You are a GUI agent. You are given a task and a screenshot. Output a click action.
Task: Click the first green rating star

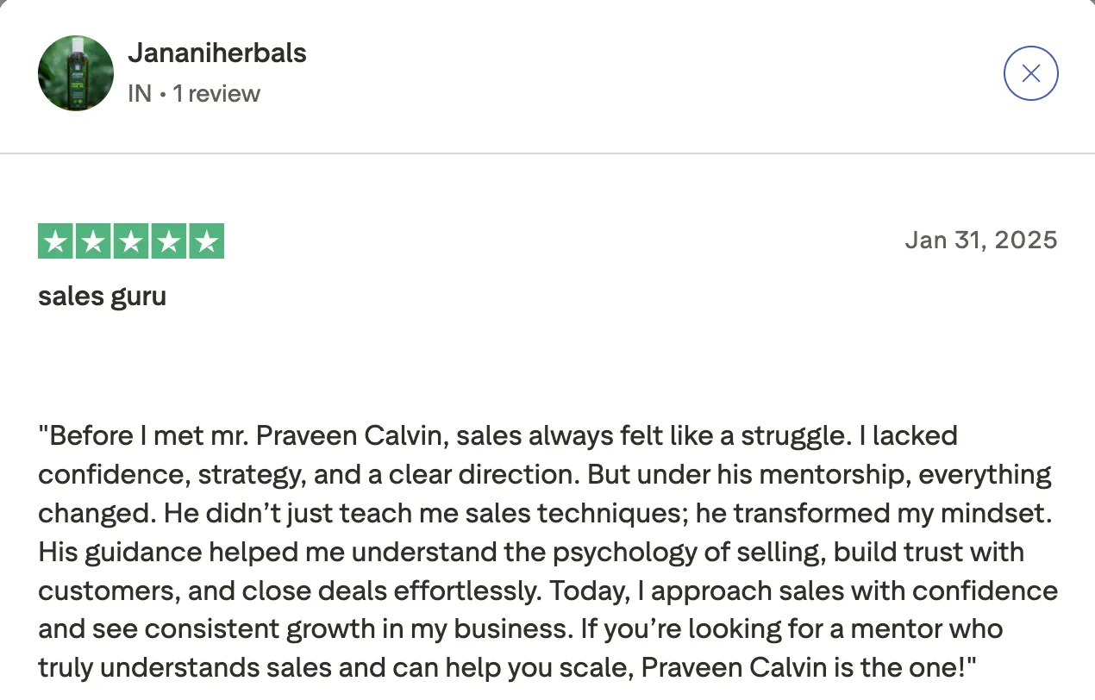tap(56, 241)
